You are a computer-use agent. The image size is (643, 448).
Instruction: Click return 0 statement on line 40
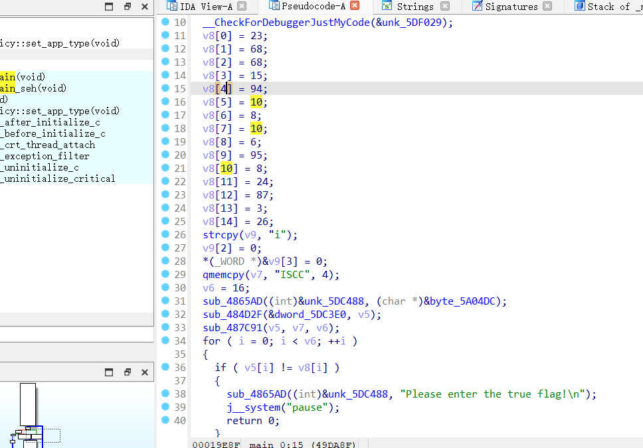(253, 421)
